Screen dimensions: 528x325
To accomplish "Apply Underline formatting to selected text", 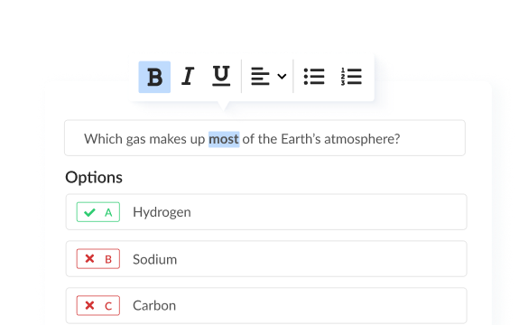I will 221,76.
